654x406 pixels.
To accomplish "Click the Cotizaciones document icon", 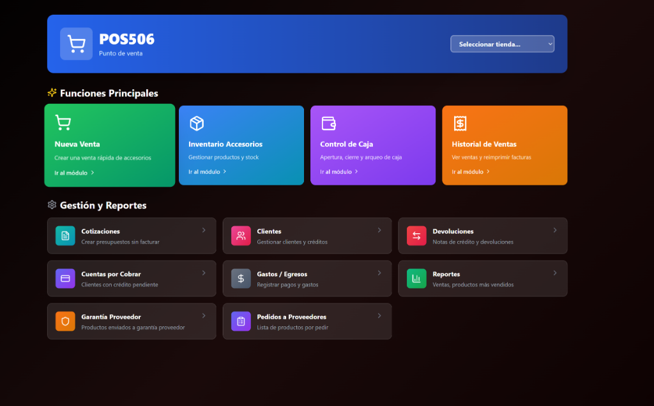I will pos(66,236).
